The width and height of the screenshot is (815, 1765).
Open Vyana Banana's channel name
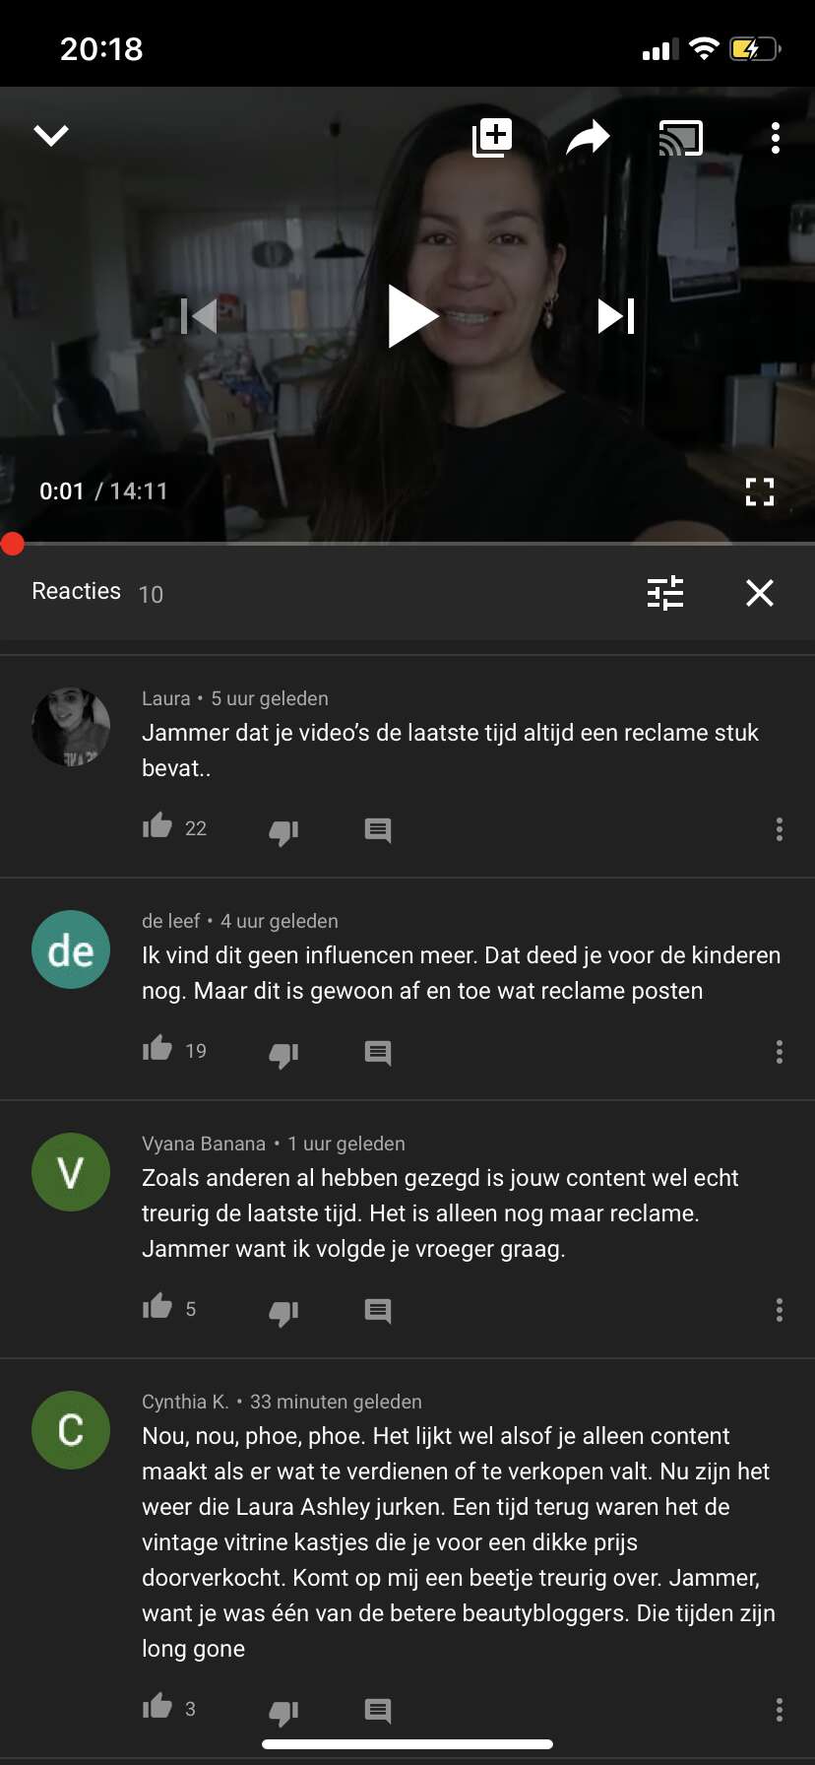coord(204,1144)
